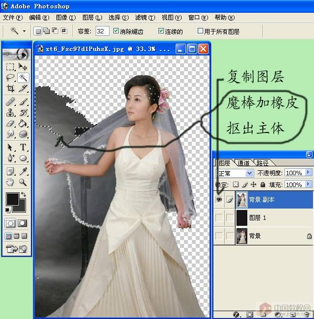The height and width of the screenshot is (319, 314).
Task: Choose the Clone Stamp tool
Action: pyautogui.click(x=10, y=112)
